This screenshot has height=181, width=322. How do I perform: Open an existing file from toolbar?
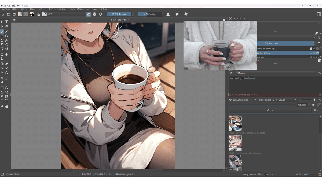tap(9, 14)
